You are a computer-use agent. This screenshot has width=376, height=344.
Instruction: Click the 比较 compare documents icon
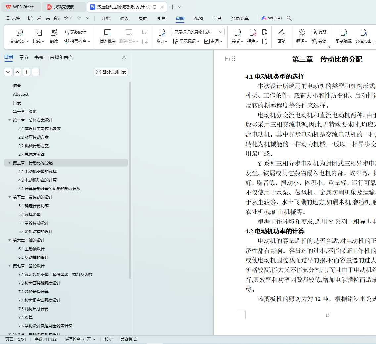click(39, 36)
